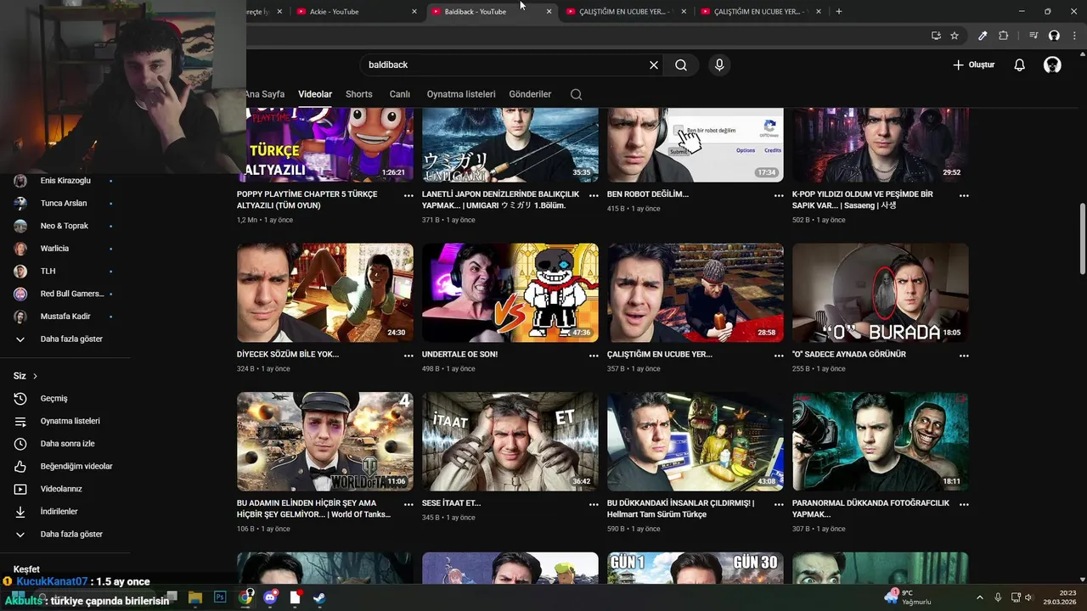Close the 'Baldiback - YouTube' browser tab
This screenshot has height=611, width=1087.
click(549, 11)
